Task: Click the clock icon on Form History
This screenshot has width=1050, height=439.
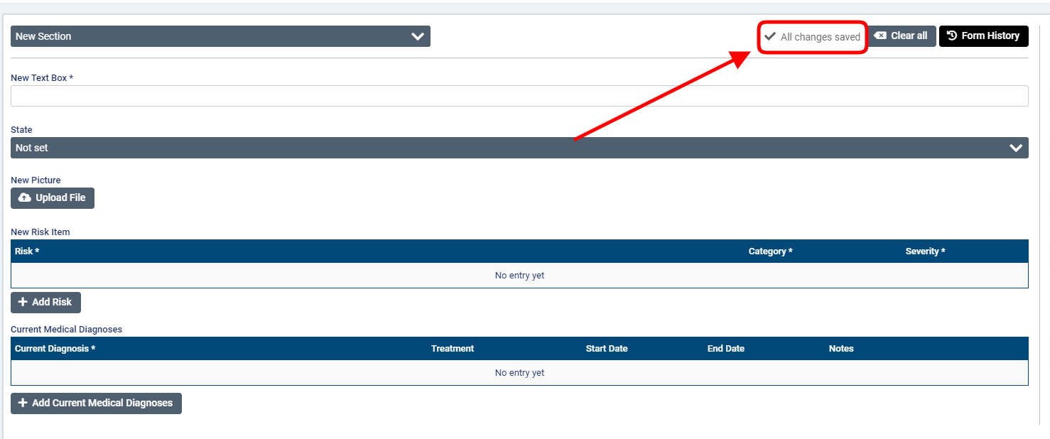Action: point(952,36)
